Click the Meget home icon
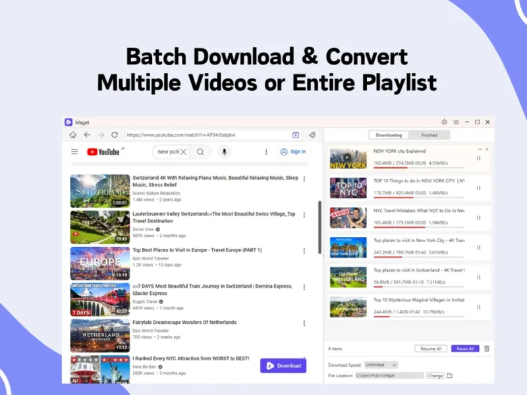 pos(72,135)
